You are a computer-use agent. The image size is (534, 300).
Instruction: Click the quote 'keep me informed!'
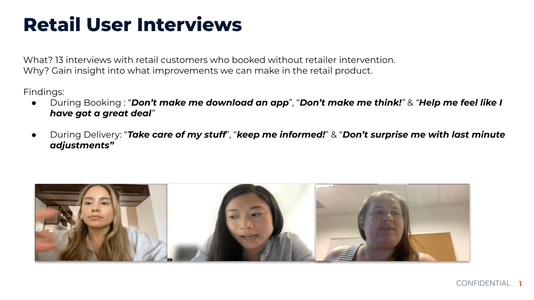coord(281,134)
